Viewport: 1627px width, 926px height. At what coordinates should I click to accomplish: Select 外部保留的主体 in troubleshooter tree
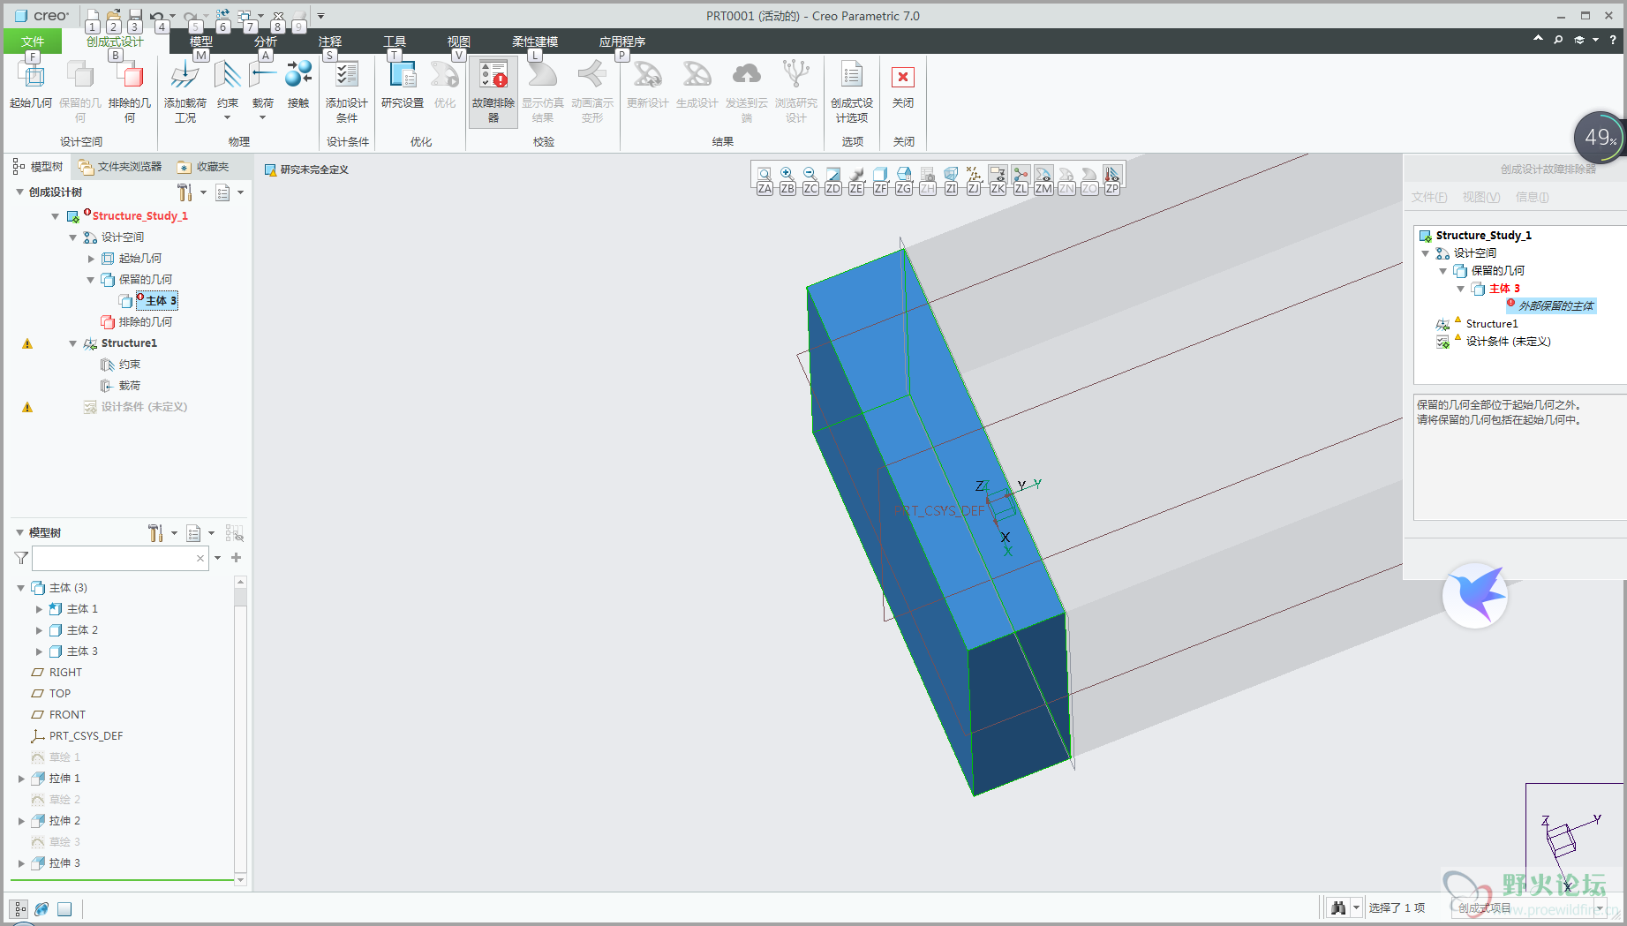pos(1551,305)
